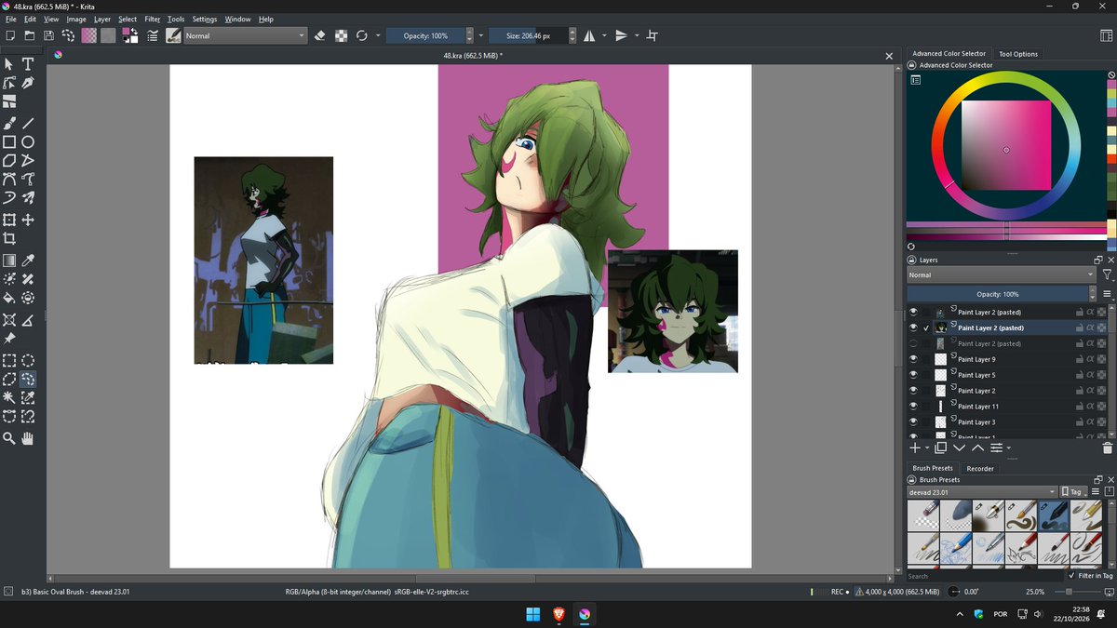Activate the Pan hand tool

coord(28,438)
